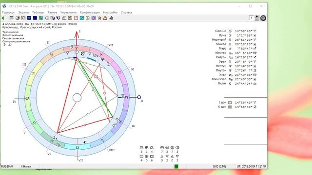Click RUSSIAN in the status bar
312x175 pixels.
(x=7, y=166)
